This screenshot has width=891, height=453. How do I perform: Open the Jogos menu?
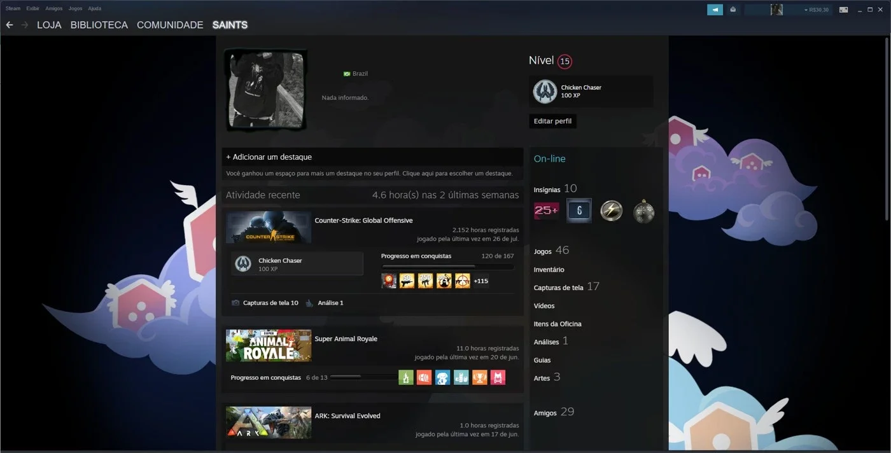point(75,8)
